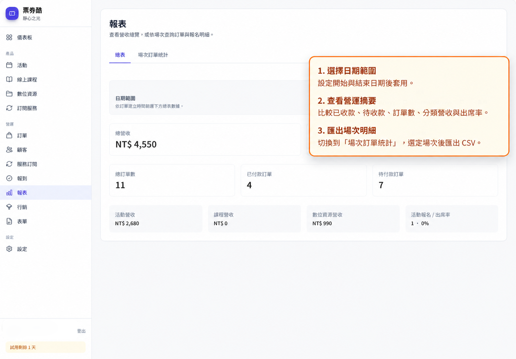Switch to the 場次訂單統計 tab
This screenshot has width=516, height=359.
tap(153, 55)
